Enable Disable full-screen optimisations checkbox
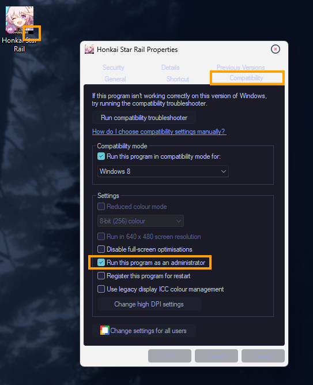The width and height of the screenshot is (313, 385). point(101,249)
